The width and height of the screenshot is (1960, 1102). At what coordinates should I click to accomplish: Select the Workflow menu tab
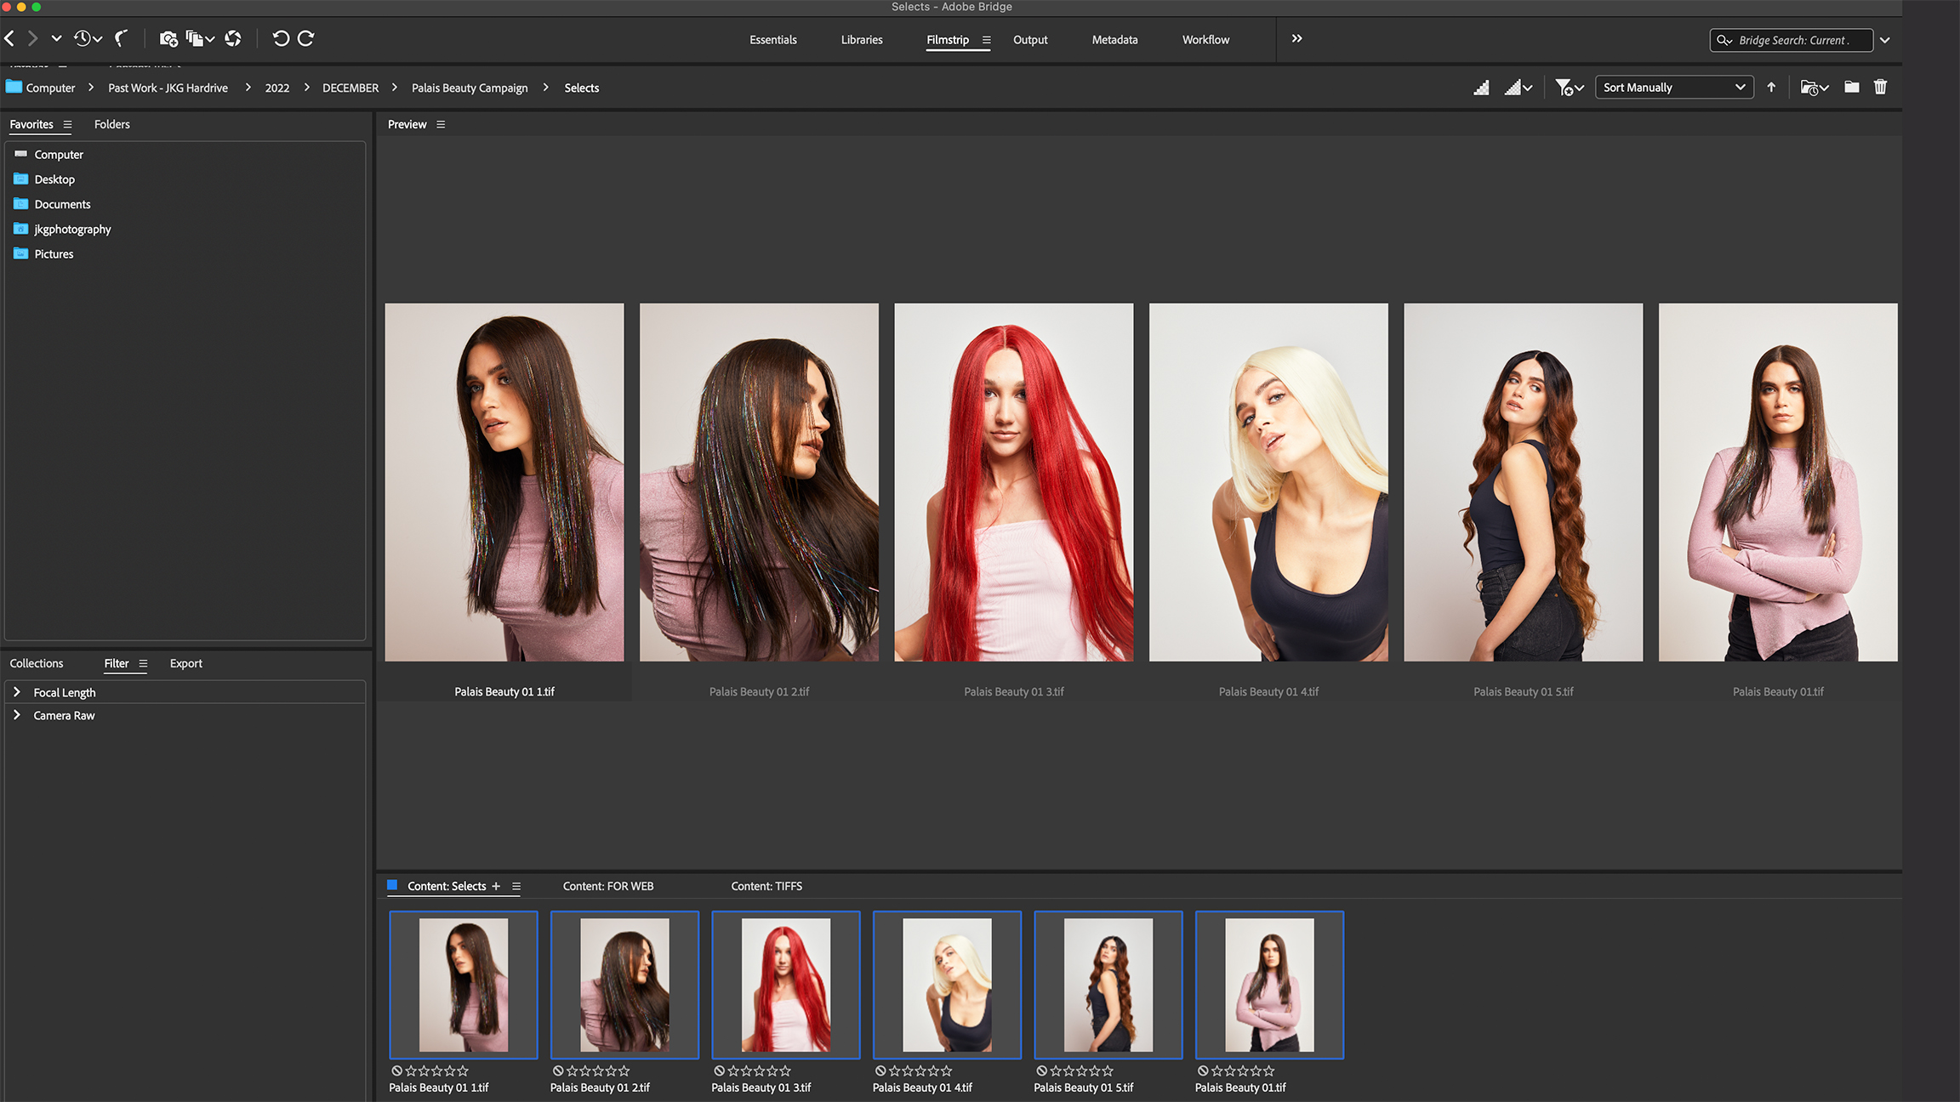(1205, 39)
